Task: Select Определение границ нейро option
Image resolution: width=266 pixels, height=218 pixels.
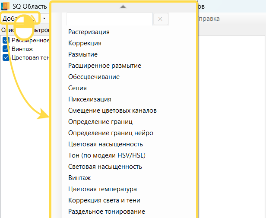Action: pyautogui.click(x=111, y=133)
